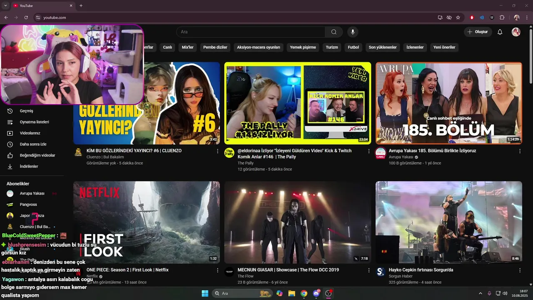Open the red hand ad-blocker extension
This screenshot has height=300, width=533.
tap(472, 17)
